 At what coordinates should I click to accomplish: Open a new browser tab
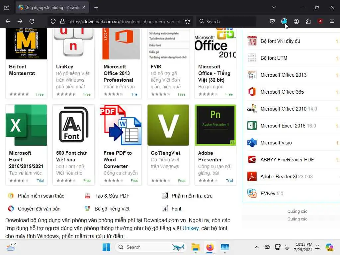96,8
